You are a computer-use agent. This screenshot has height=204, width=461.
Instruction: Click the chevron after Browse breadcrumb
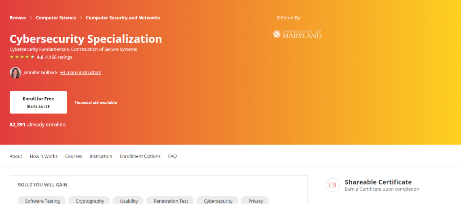point(31,18)
